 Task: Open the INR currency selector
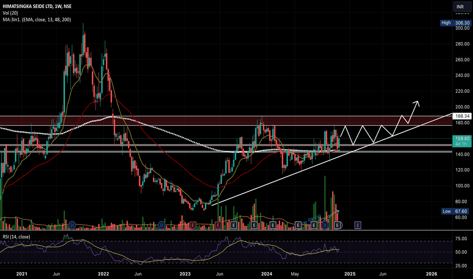461,7
